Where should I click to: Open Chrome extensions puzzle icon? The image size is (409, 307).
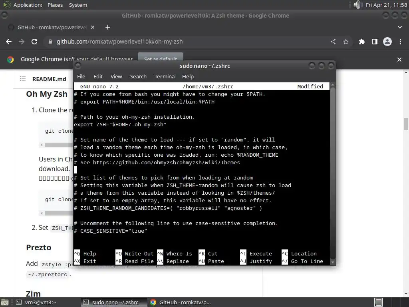click(362, 42)
